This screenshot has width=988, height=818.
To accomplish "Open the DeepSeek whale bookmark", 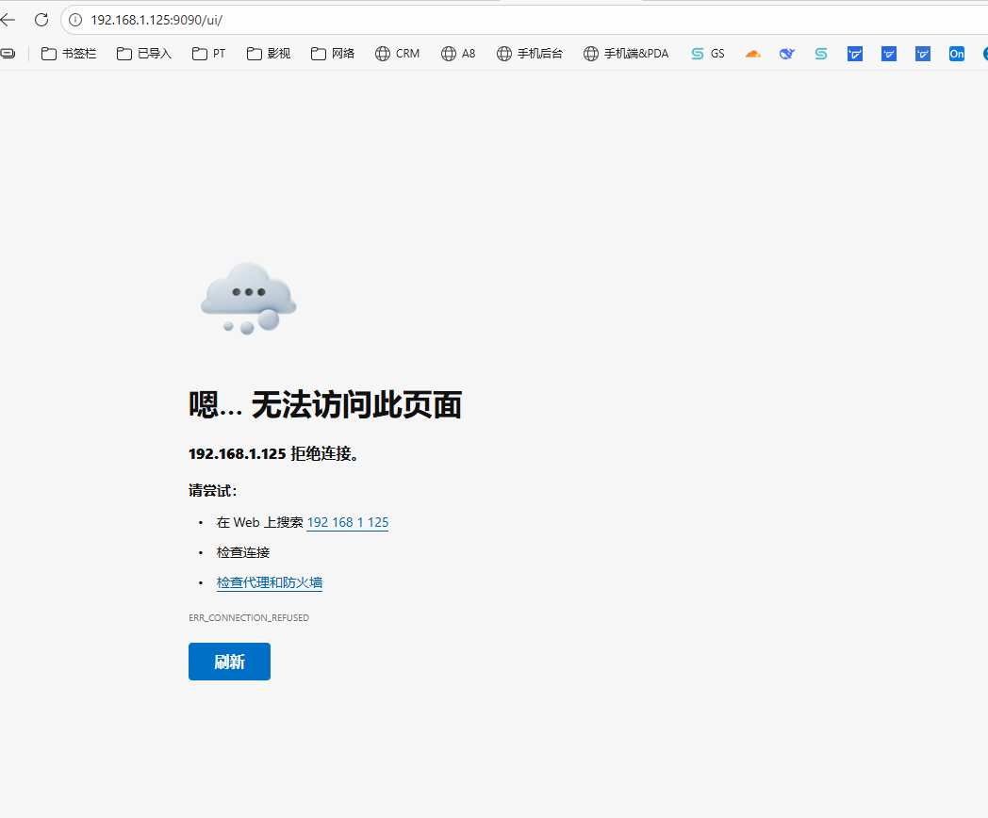I will (786, 54).
